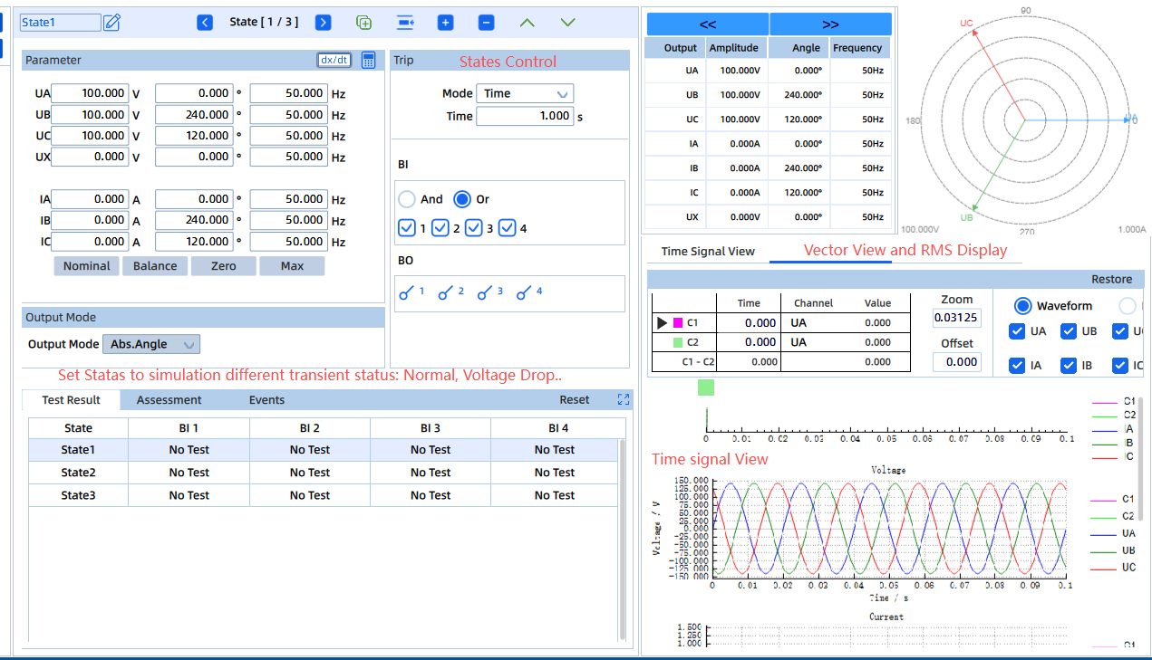1152x660 pixels.
Task: Go to the next state
Action: 323,23
